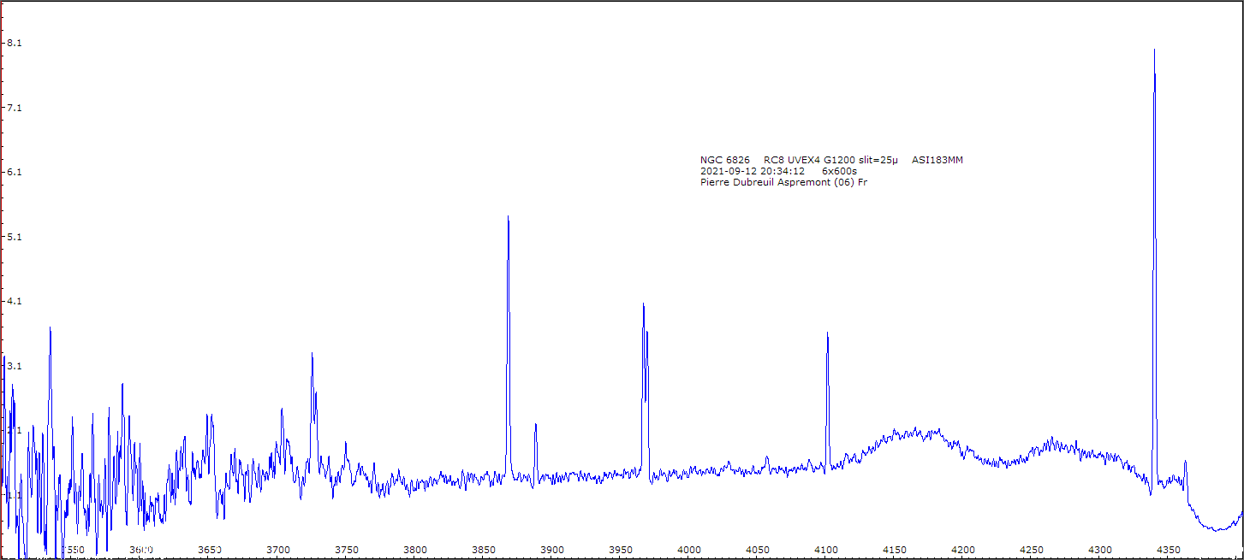Select the 3800 wavelength axis label
1244x560 pixels.
tap(414, 549)
